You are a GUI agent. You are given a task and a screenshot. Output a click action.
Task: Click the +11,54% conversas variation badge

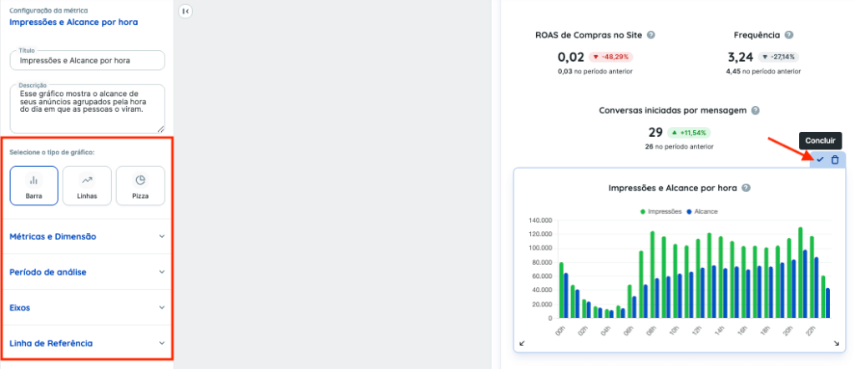pyautogui.click(x=689, y=133)
